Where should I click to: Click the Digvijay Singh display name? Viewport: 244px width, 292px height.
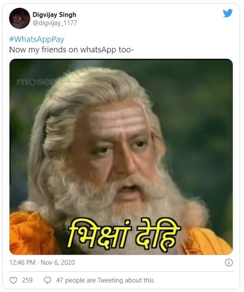[55, 15]
